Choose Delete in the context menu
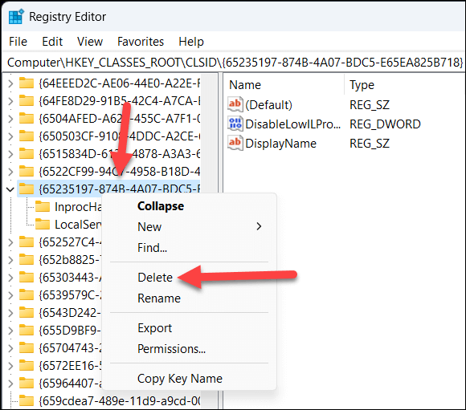466x410 pixels. coord(189,278)
